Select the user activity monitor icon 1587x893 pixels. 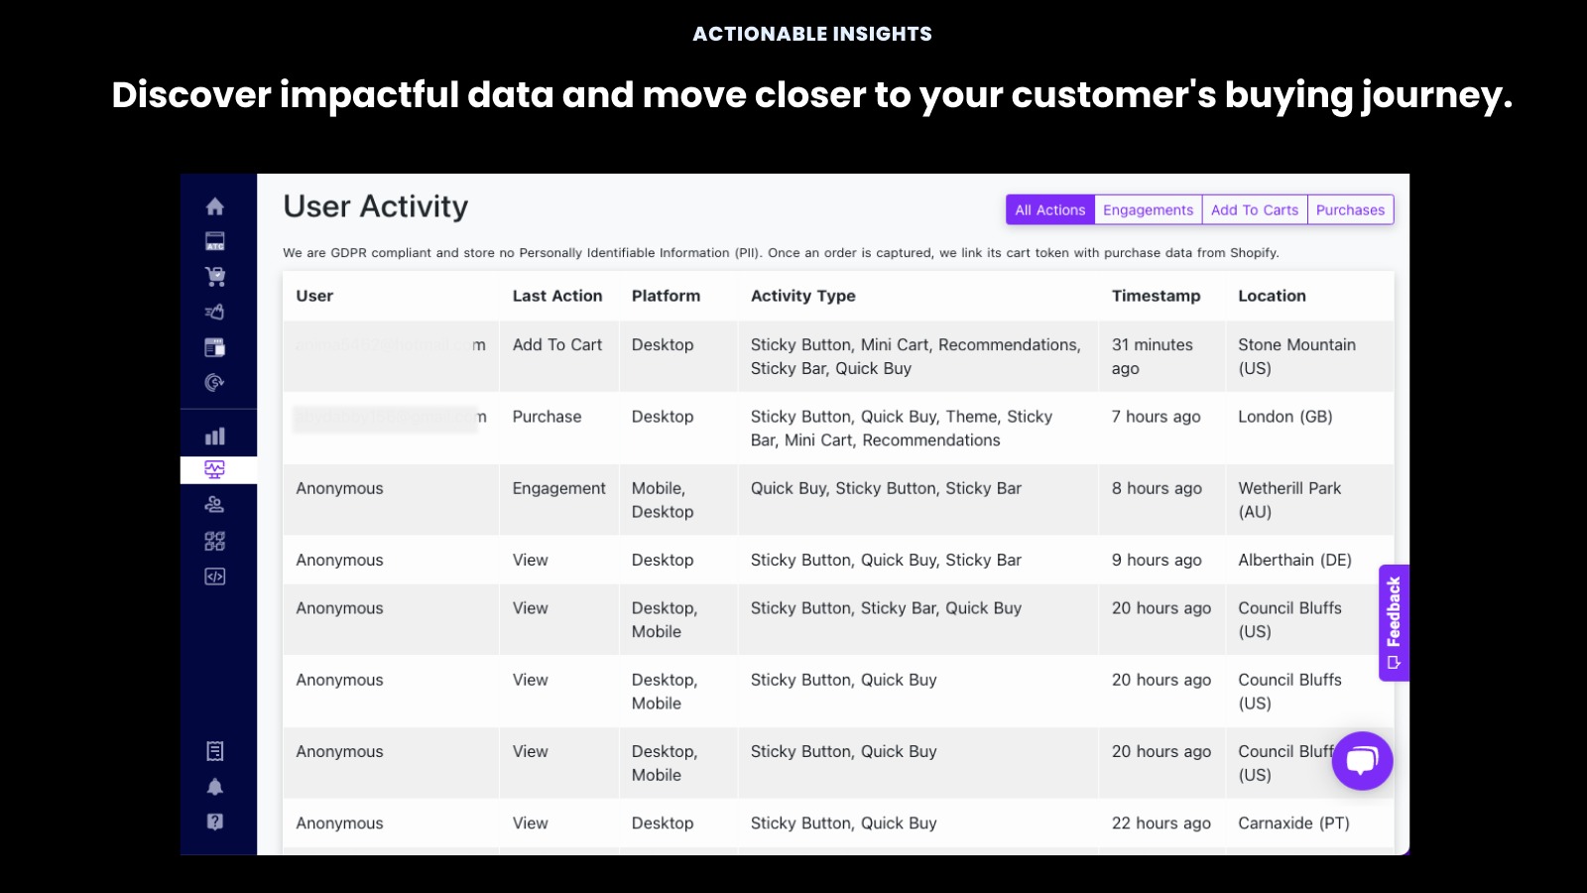point(214,469)
